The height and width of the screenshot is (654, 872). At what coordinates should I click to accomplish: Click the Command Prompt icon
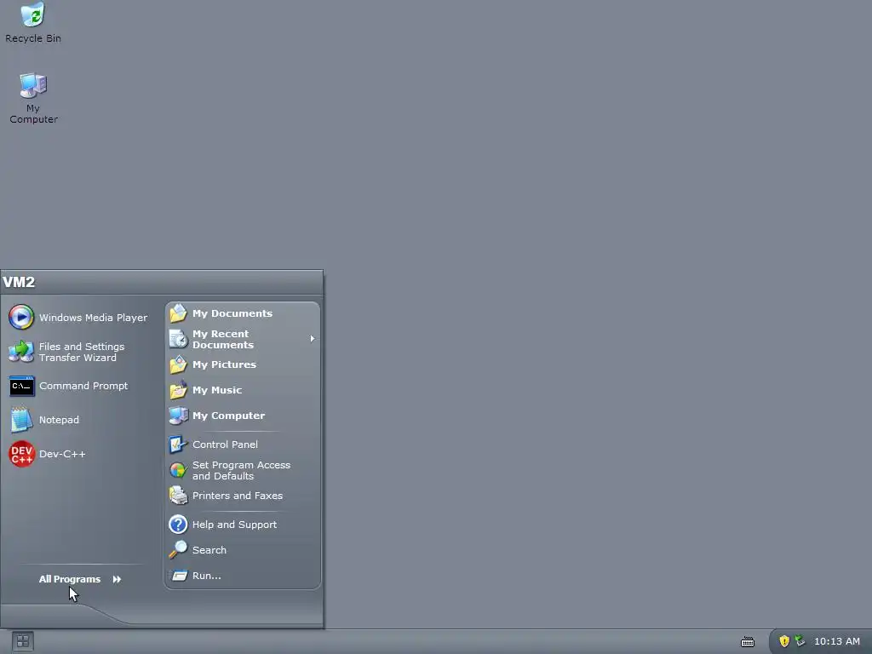click(21, 386)
